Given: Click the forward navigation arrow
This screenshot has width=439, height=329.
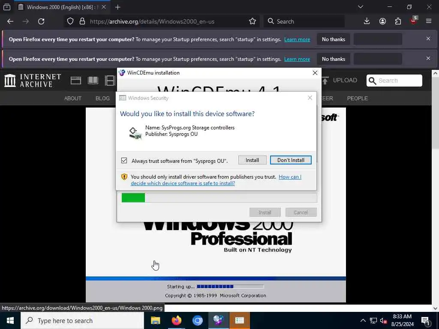Looking at the screenshot, I should [x=26, y=21].
